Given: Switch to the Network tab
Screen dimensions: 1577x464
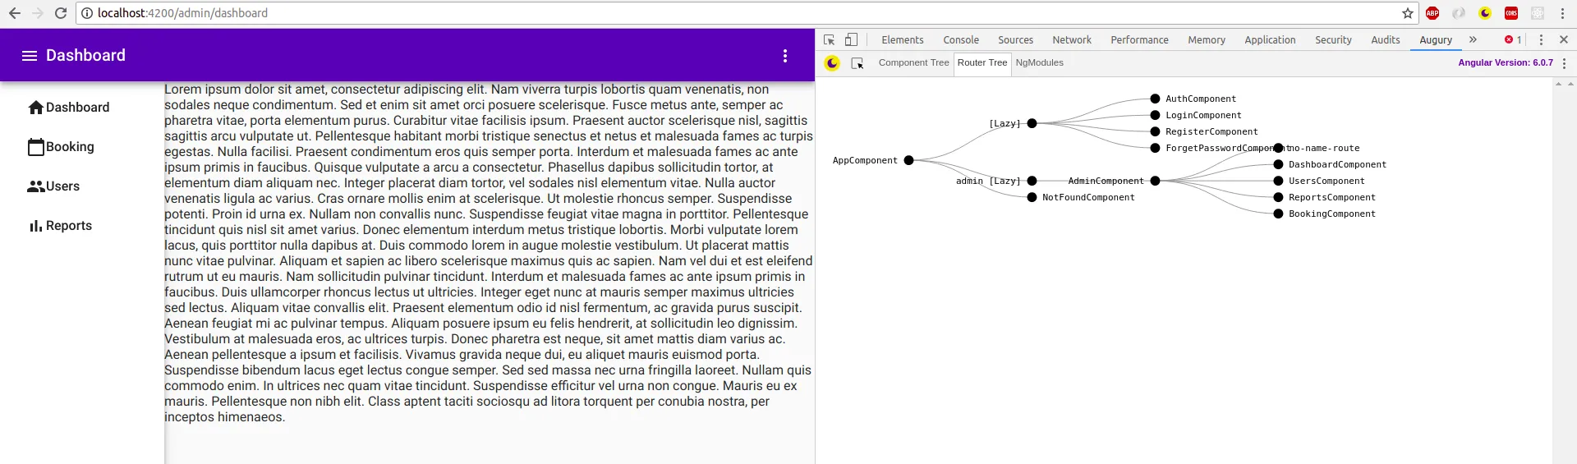Looking at the screenshot, I should click(x=1072, y=39).
